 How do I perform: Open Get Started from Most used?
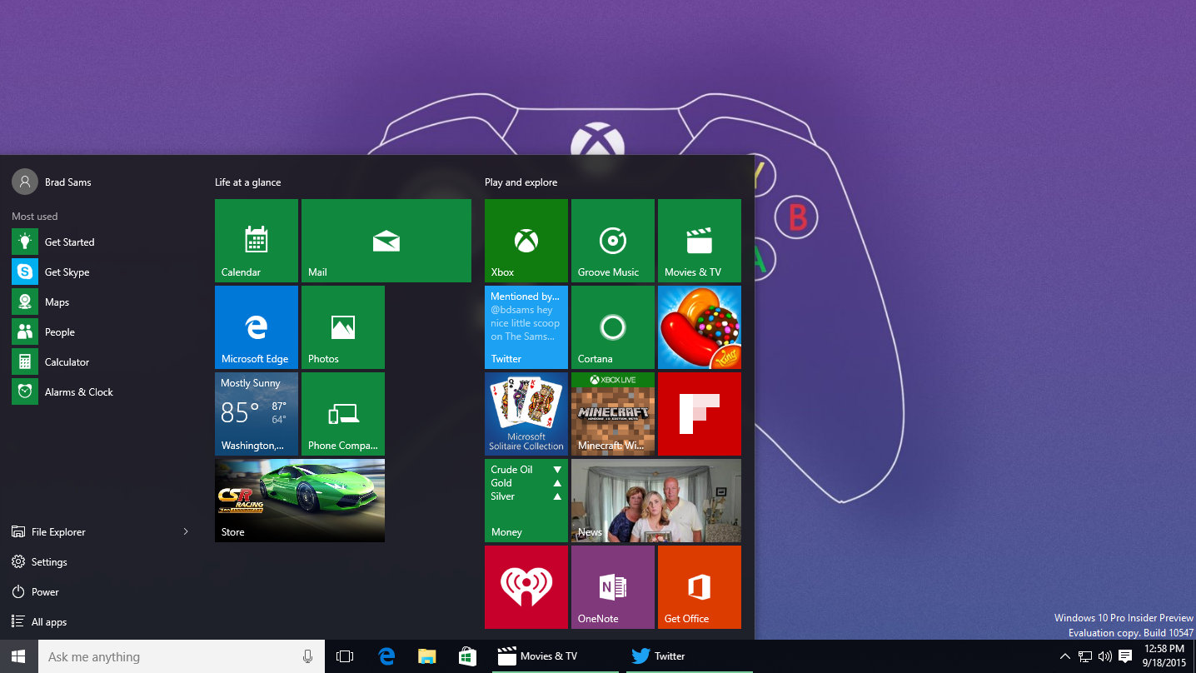pos(100,242)
